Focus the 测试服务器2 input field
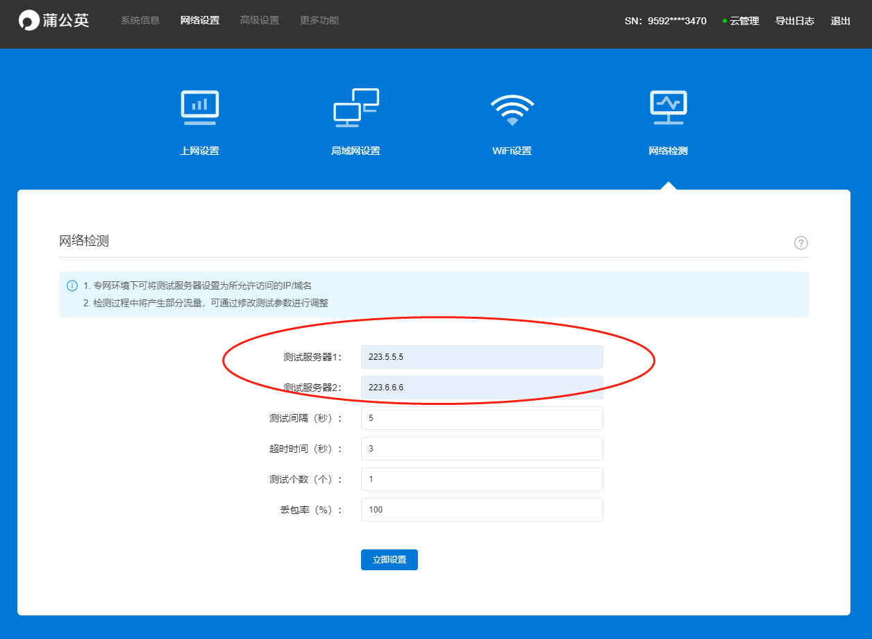 click(x=482, y=388)
